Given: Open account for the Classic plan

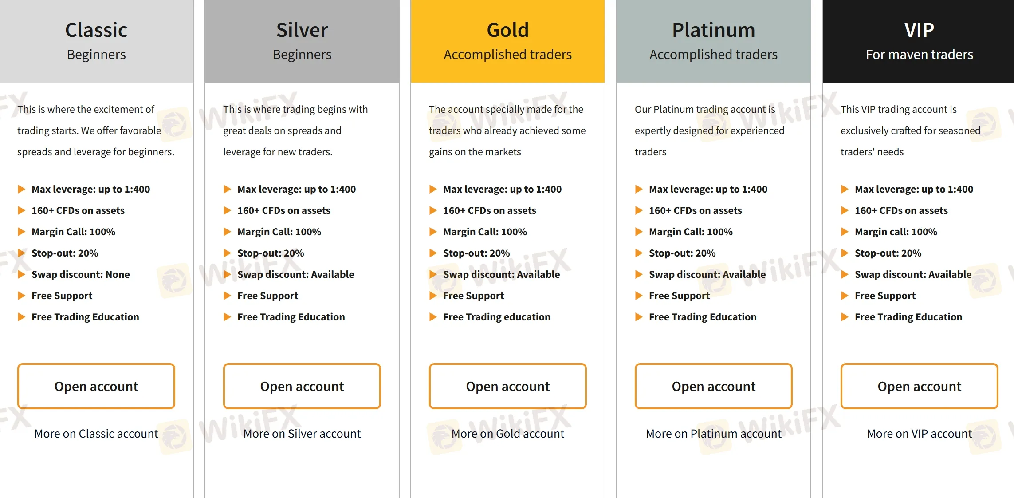Looking at the screenshot, I should tap(96, 386).
